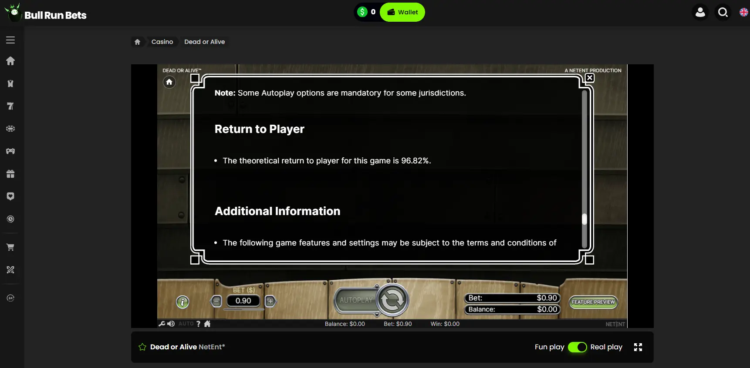The image size is (750, 368).
Task: Click 'Dead or Alive NetEnt*' game title
Action: coord(188,347)
